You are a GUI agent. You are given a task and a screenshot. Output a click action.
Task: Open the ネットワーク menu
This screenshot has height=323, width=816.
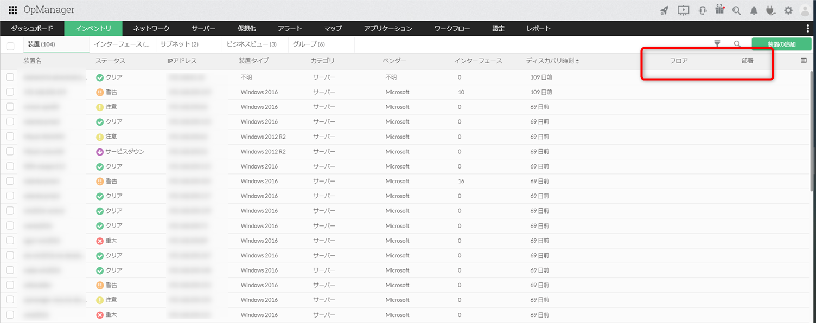click(151, 29)
